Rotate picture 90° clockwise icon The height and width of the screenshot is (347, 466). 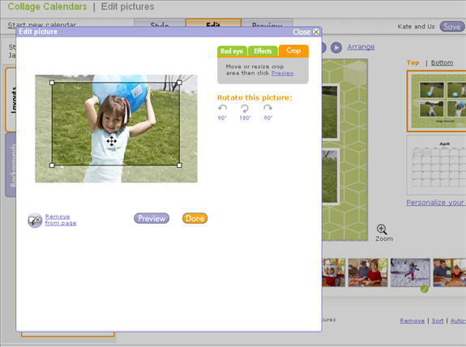(267, 108)
